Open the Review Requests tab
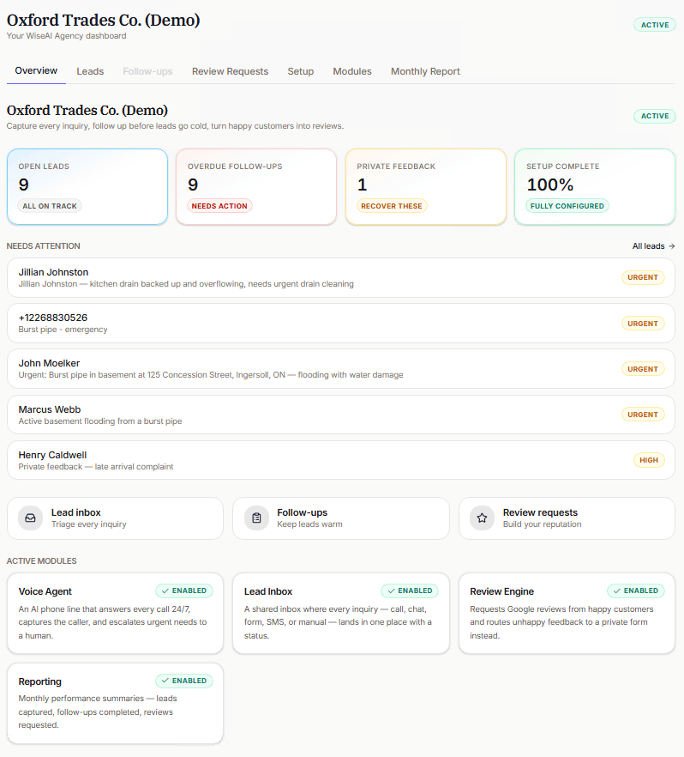Image resolution: width=684 pixels, height=757 pixels. (x=230, y=71)
